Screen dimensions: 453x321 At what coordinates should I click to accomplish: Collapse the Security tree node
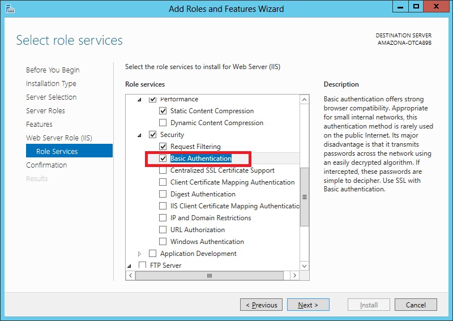click(139, 135)
